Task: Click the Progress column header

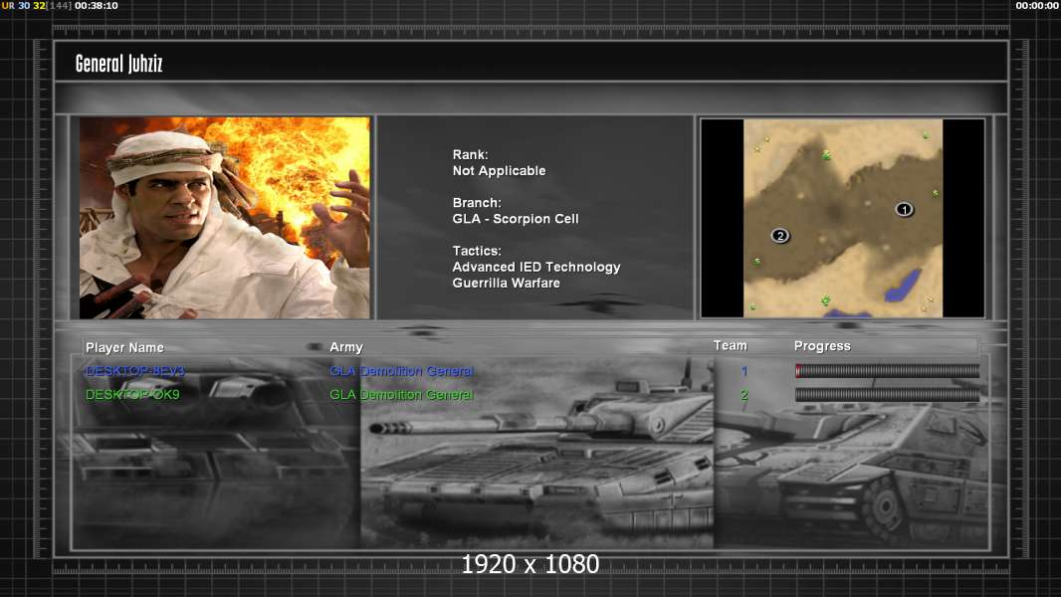Action: tap(822, 346)
